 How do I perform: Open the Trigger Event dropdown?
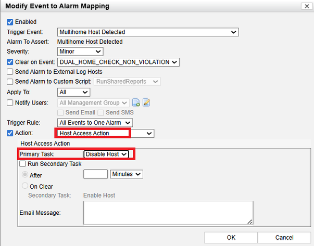[x=147, y=32]
